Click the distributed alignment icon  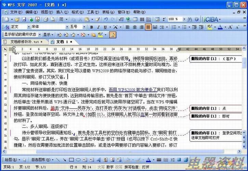pyautogui.click(x=155, y=27)
